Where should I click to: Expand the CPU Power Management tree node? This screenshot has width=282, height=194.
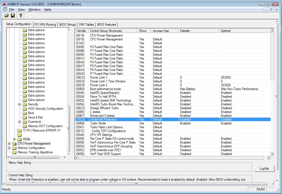pos(9,144)
